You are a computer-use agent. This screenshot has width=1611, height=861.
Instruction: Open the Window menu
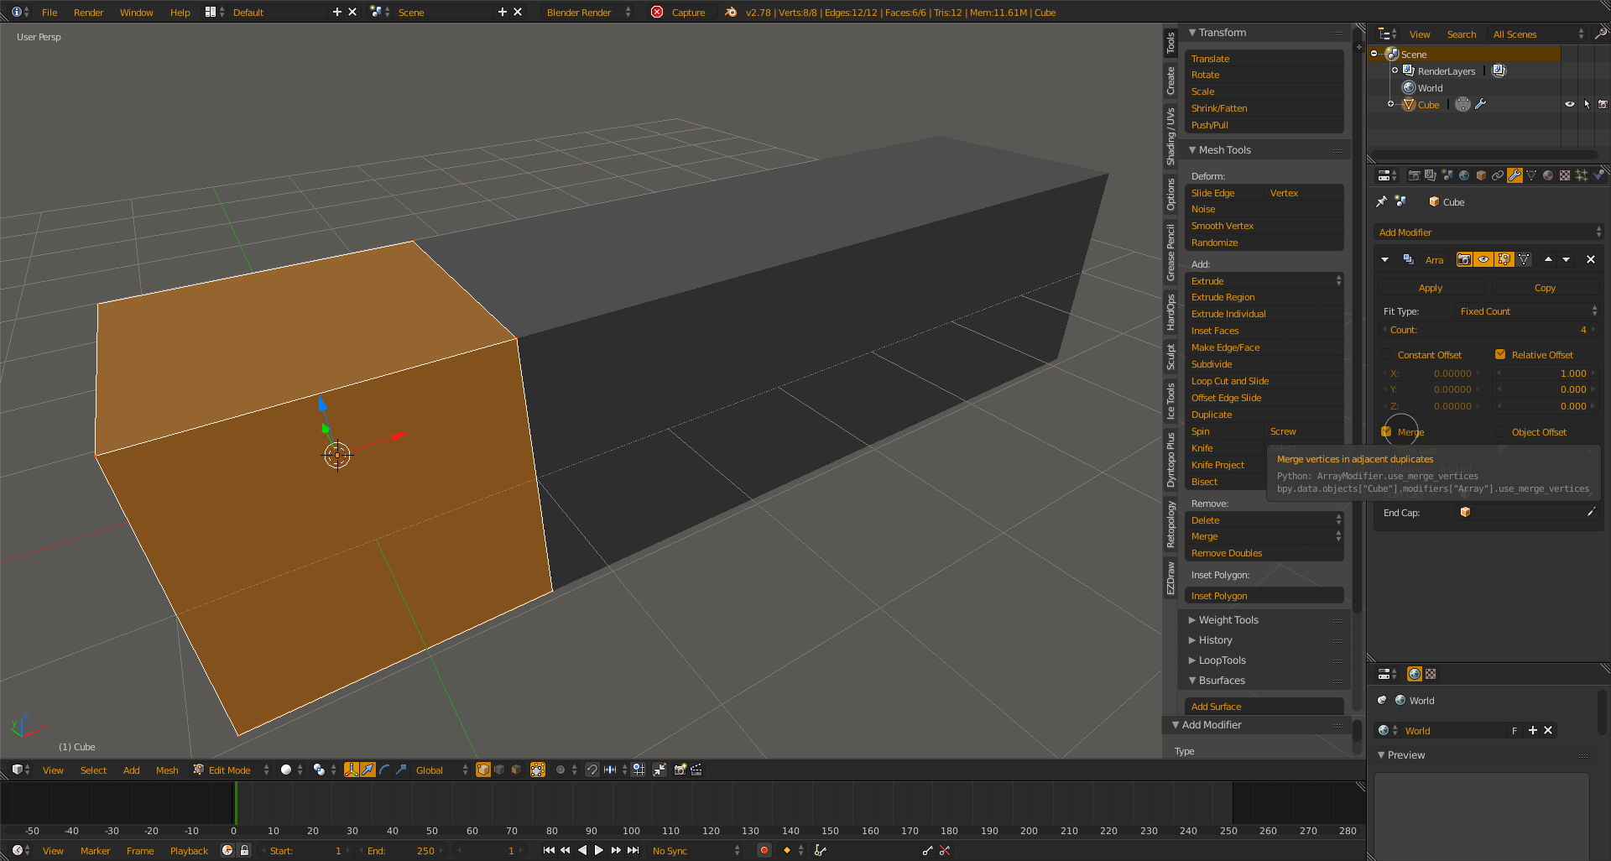click(136, 12)
